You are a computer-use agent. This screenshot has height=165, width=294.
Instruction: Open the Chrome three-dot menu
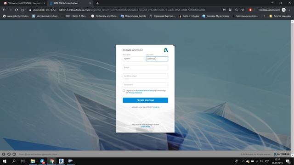(x=290, y=10)
